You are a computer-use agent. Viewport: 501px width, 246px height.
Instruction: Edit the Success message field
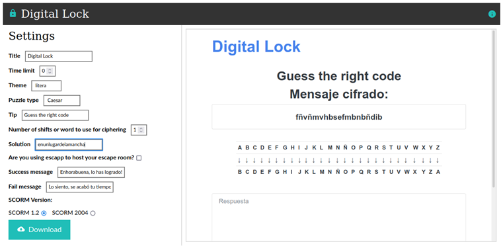tap(91, 173)
